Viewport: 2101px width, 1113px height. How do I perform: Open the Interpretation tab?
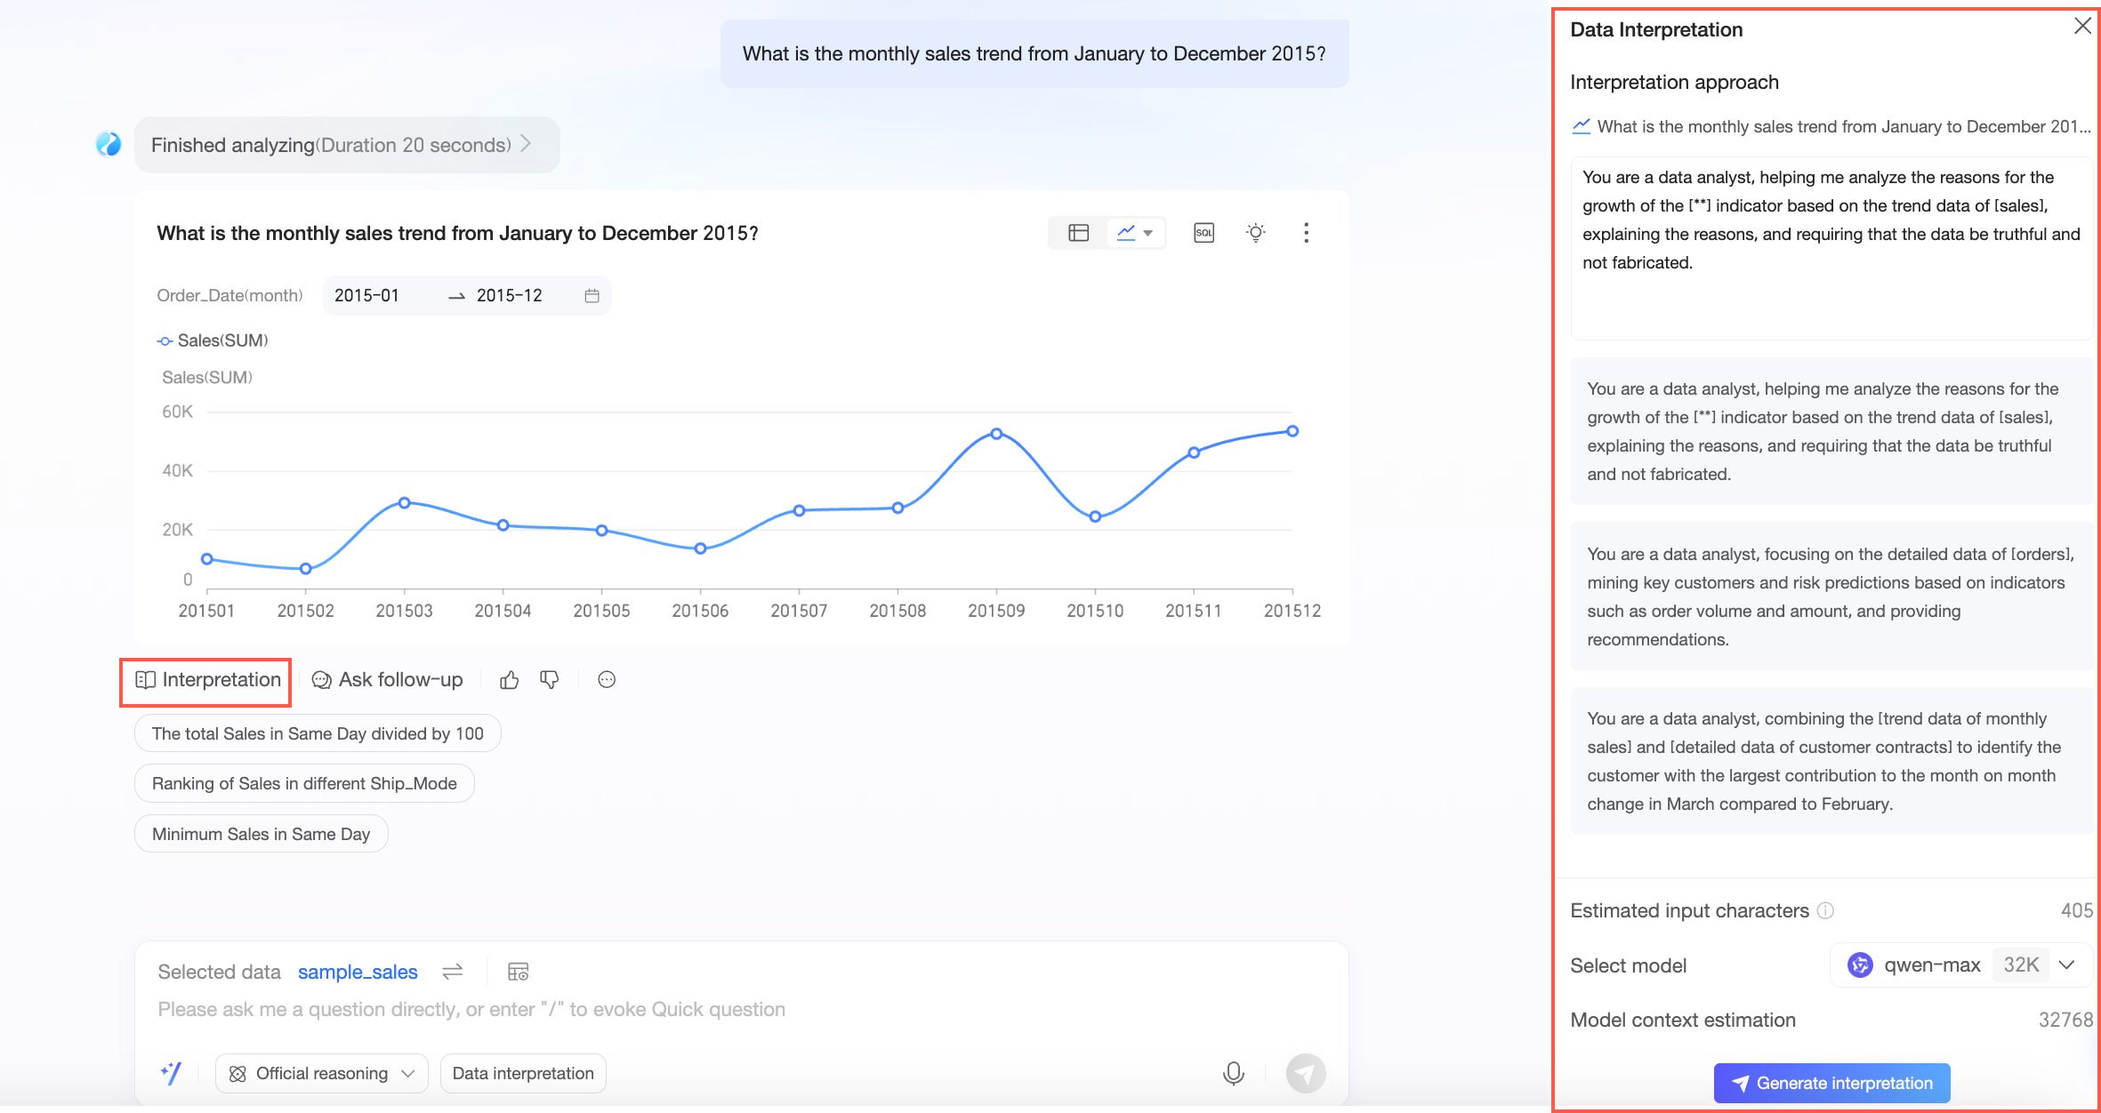207,680
